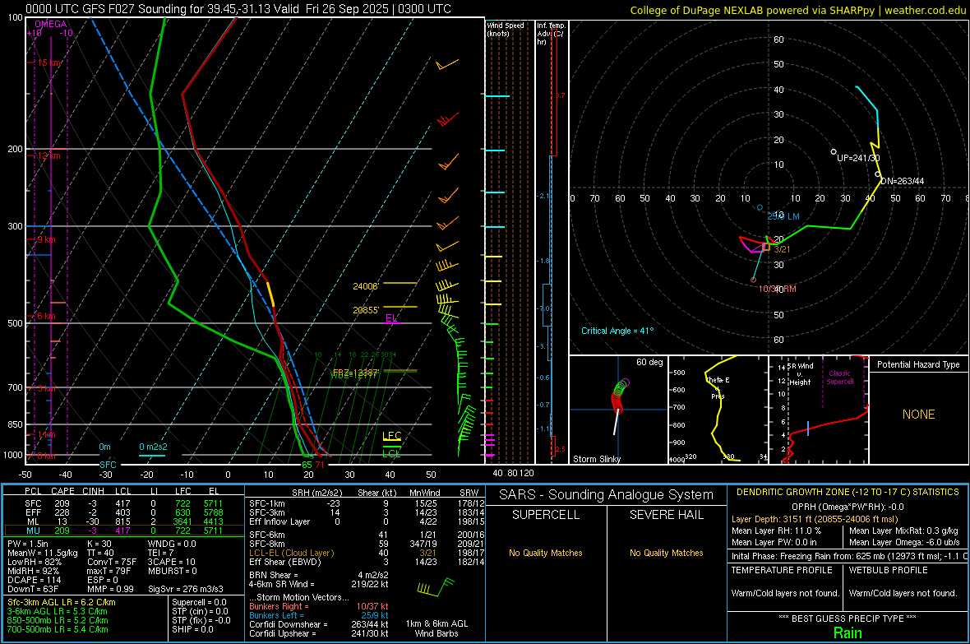Click the SARS - Sounding Analogue System heading

coord(606,495)
